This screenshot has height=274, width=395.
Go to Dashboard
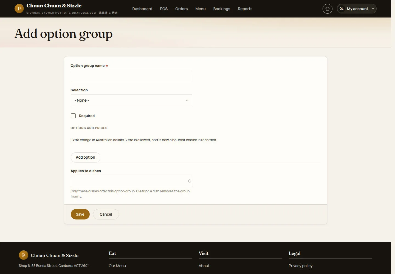click(x=142, y=9)
